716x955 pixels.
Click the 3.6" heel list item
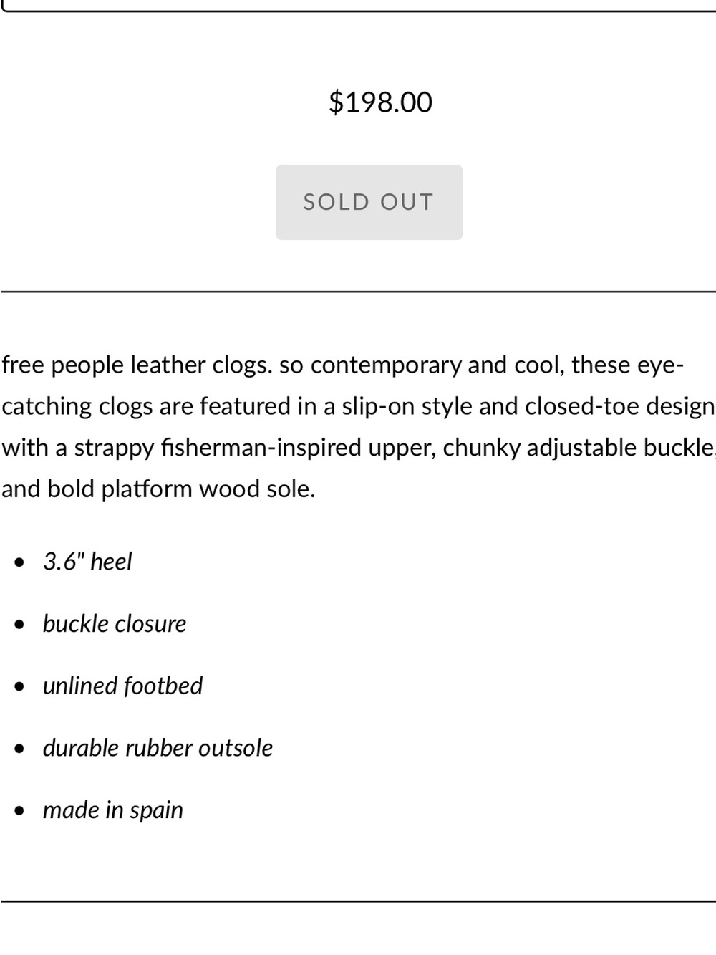[x=87, y=562]
